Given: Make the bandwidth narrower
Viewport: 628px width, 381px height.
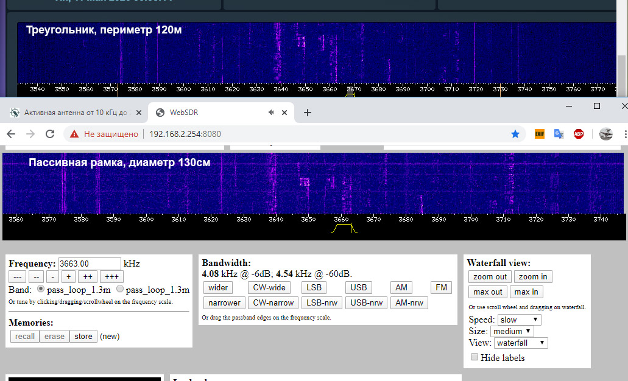Looking at the screenshot, I should [x=224, y=303].
